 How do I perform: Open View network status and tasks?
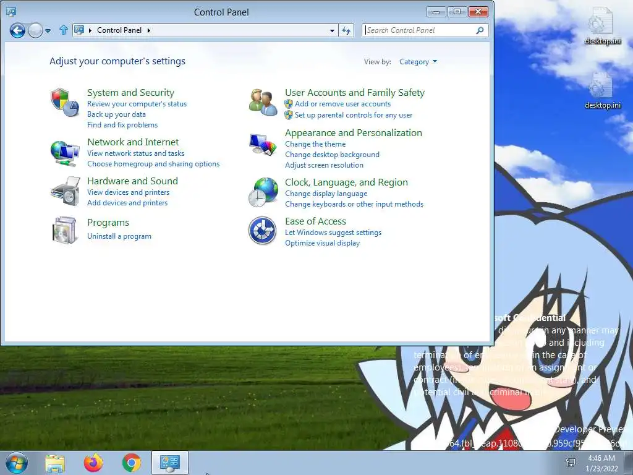(135, 153)
